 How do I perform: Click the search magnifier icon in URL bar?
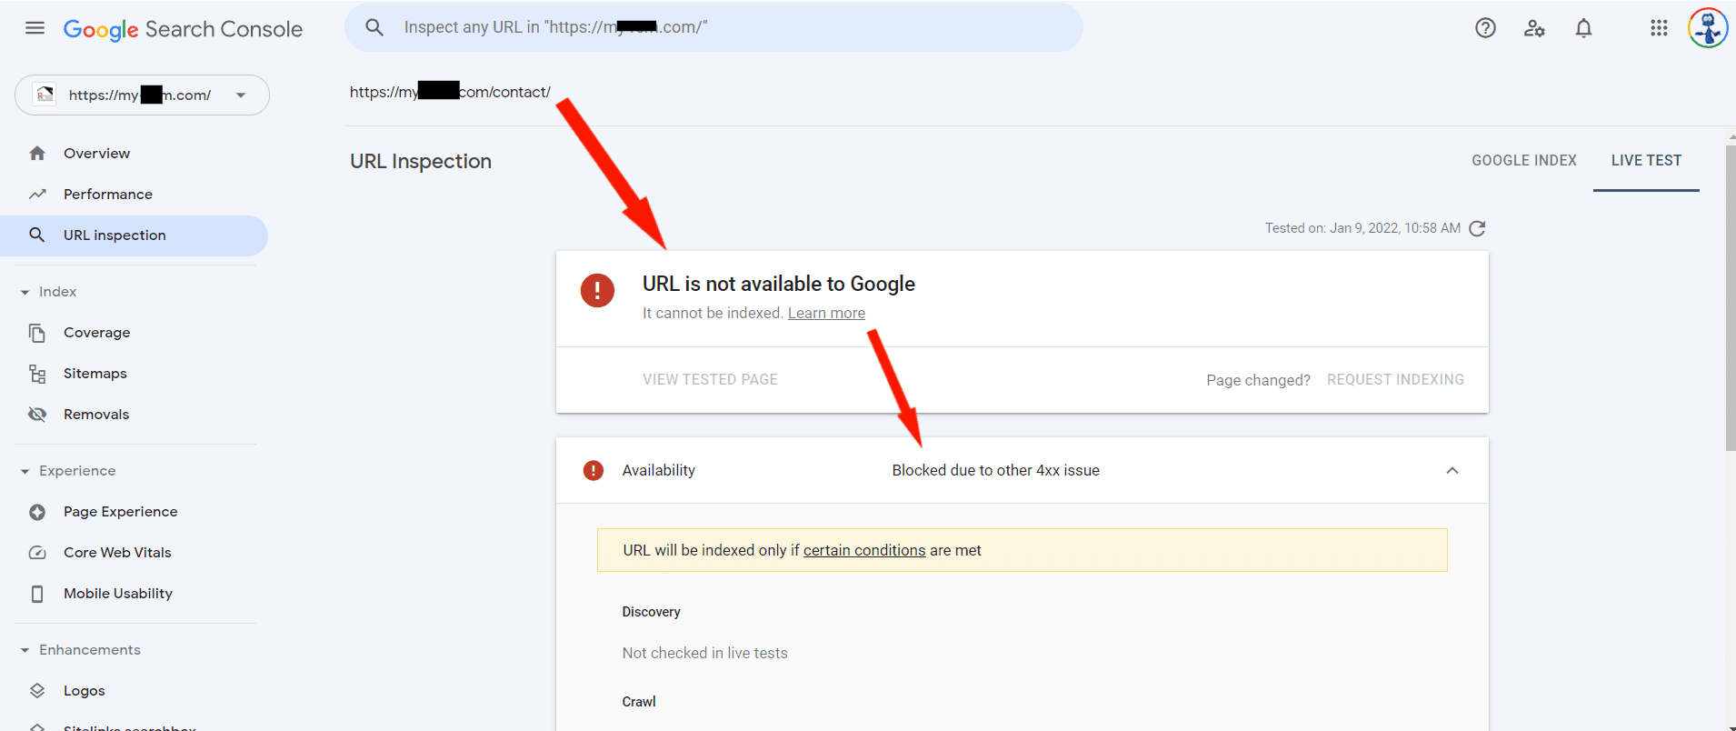(x=374, y=27)
